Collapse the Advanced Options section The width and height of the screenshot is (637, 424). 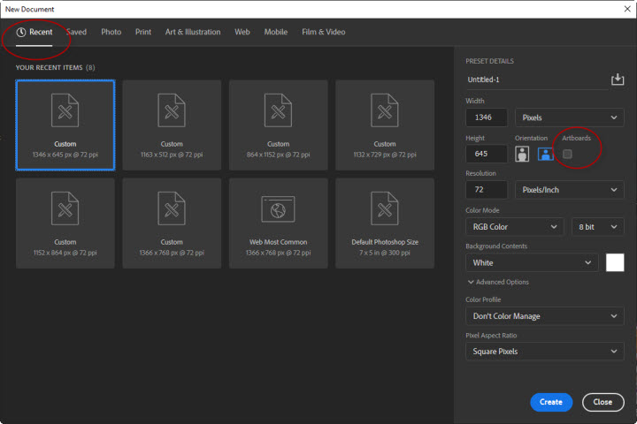498,282
